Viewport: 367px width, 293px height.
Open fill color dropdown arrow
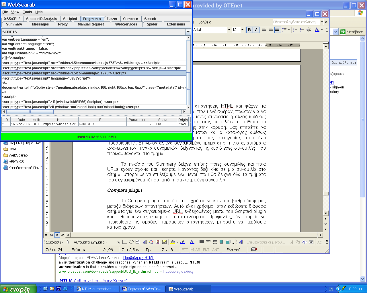pos(177,242)
